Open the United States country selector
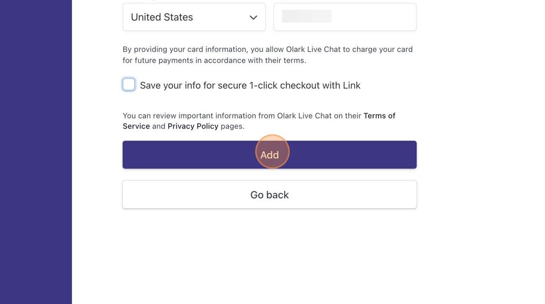 point(194,17)
